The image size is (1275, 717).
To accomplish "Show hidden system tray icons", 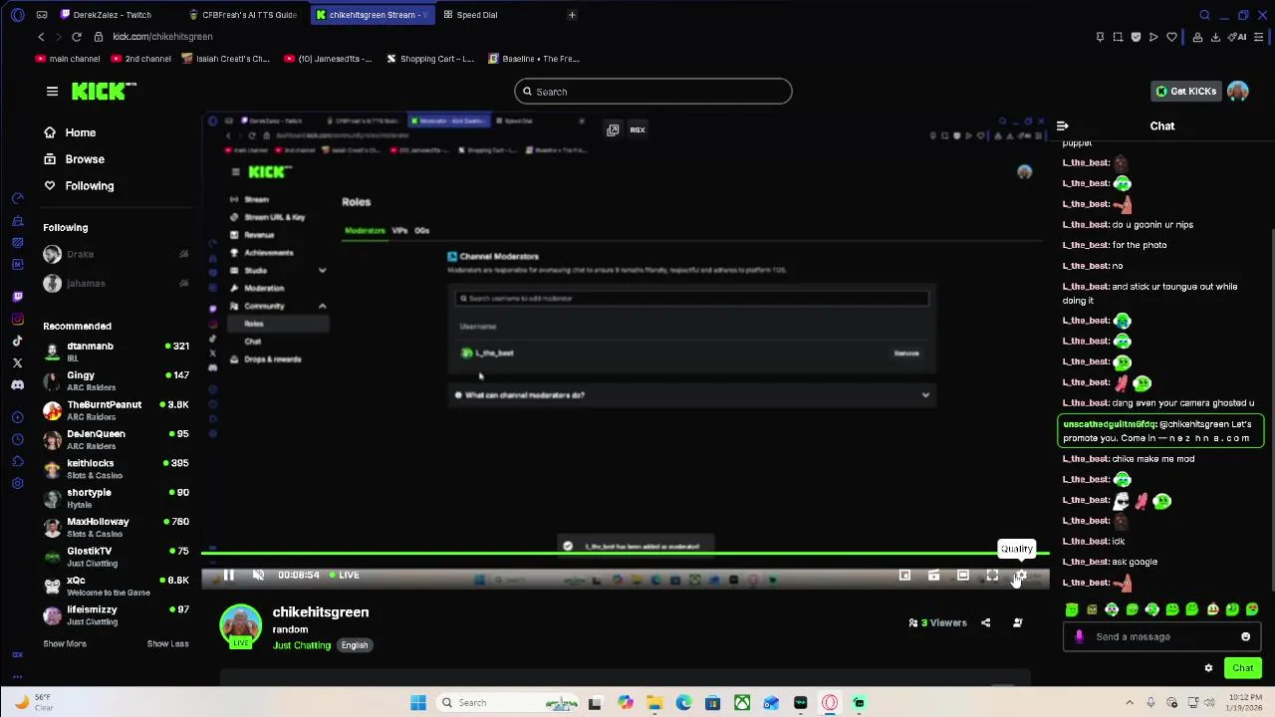I will pyautogui.click(x=1129, y=703).
